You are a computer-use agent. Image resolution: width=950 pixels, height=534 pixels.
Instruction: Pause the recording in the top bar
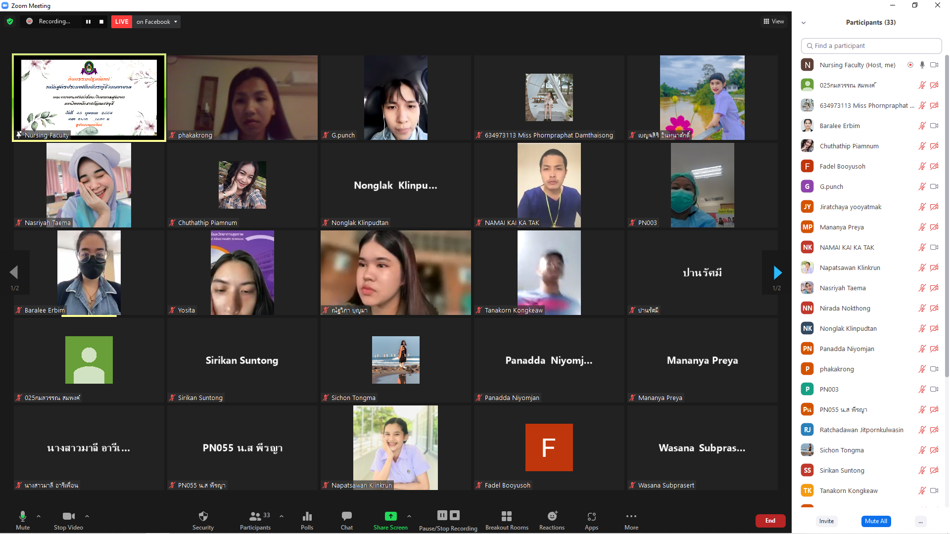pyautogui.click(x=88, y=21)
